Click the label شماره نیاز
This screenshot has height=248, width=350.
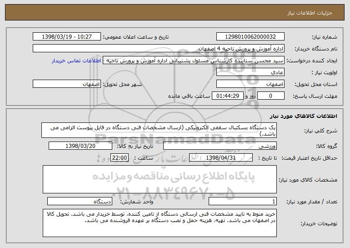(325, 37)
